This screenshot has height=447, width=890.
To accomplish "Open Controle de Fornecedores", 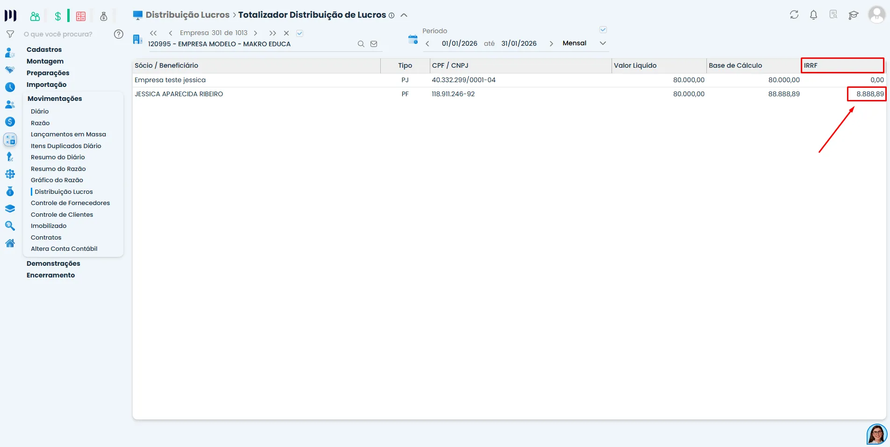I will [x=70, y=203].
